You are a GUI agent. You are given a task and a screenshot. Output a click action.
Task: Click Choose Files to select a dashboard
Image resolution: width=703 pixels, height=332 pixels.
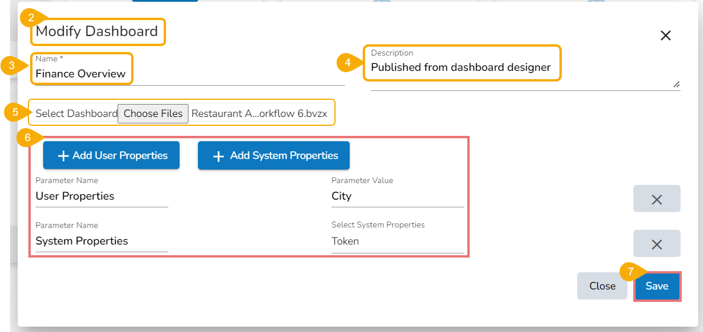pos(153,113)
